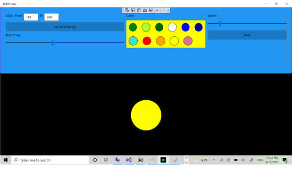Click the LEDs From input field
The width and height of the screenshot is (292, 171).
pyautogui.click(x=31, y=17)
